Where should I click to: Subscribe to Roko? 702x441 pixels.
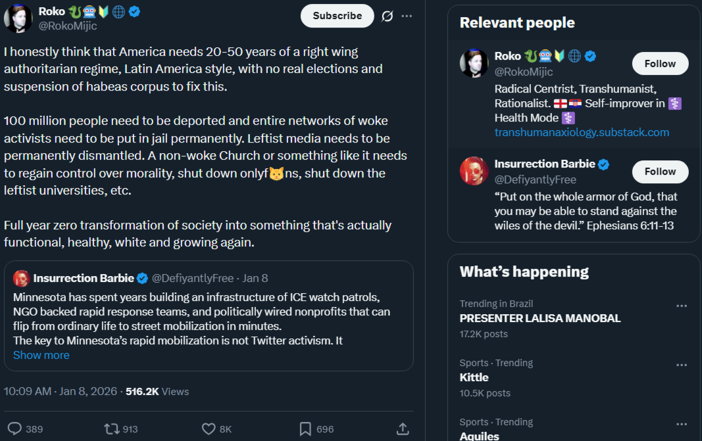coord(337,16)
